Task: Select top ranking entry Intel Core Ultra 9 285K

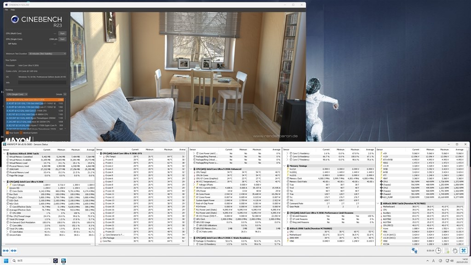Action: click(x=35, y=99)
